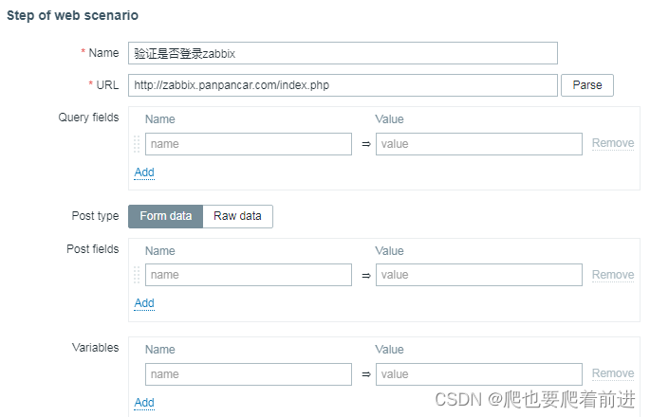Viewport: 650px width, 417px height.
Task: Click the Query fields name input
Action: [249, 144]
